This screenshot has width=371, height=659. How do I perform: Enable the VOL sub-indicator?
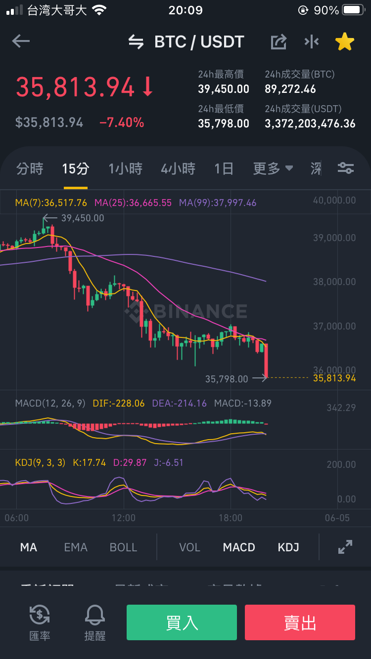[189, 547]
